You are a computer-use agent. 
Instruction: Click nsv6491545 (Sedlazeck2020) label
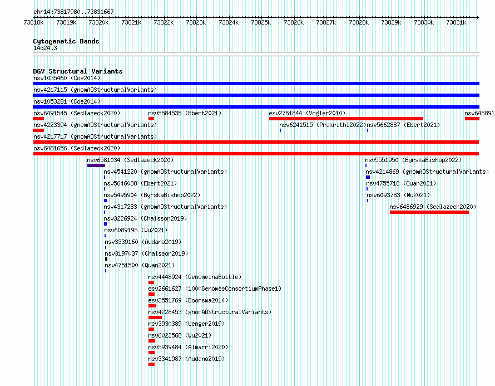click(77, 113)
